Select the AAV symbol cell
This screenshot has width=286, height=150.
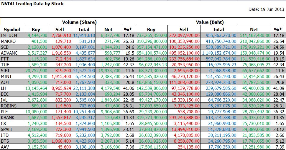pyautogui.click(x=12, y=147)
